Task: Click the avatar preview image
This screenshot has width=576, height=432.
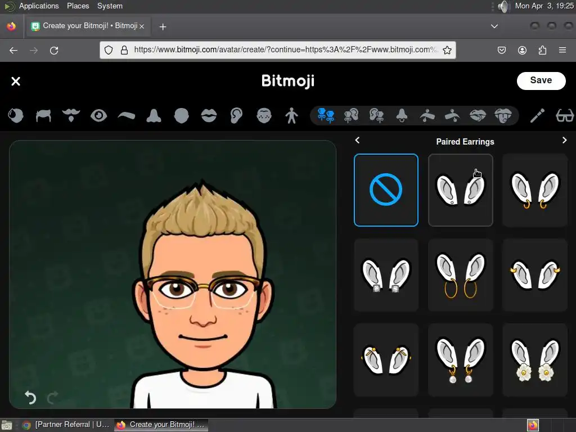Action: (173, 274)
